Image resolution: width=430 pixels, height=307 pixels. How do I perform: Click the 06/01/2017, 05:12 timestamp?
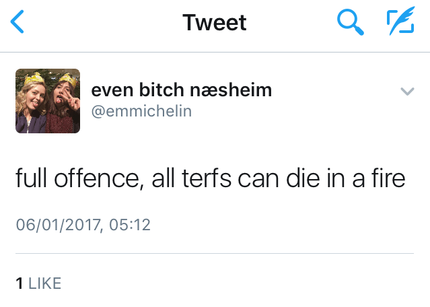coord(83,225)
